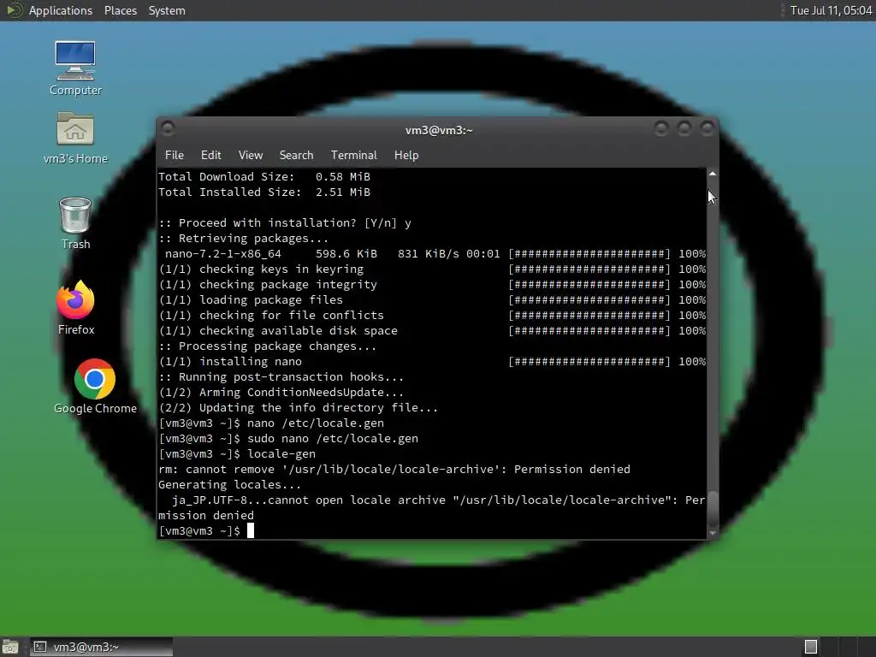Click the terminal title bar text vm3@vm3:~

(x=439, y=130)
